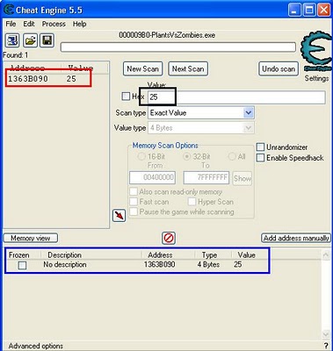This screenshot has height=351, width=333.
Task: Toggle the Hyper Scan checkbox
Action: (192, 202)
